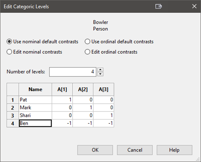Select the Mark name cell

click(x=35, y=108)
